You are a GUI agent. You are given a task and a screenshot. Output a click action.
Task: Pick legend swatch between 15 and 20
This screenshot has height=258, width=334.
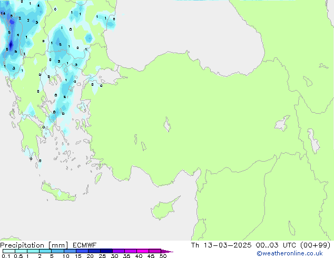[82, 251]
